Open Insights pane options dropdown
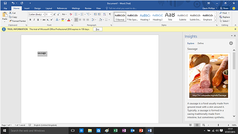This screenshot has height=134, width=238. tap(232, 36)
